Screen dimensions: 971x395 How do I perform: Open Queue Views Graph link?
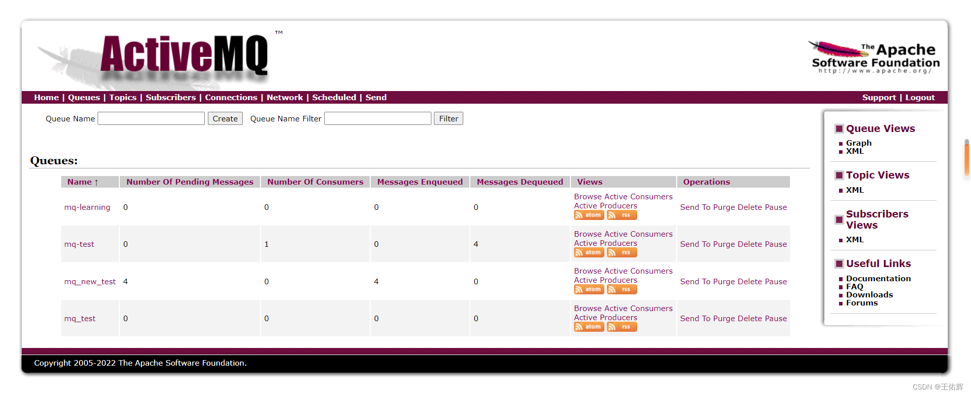tap(859, 143)
